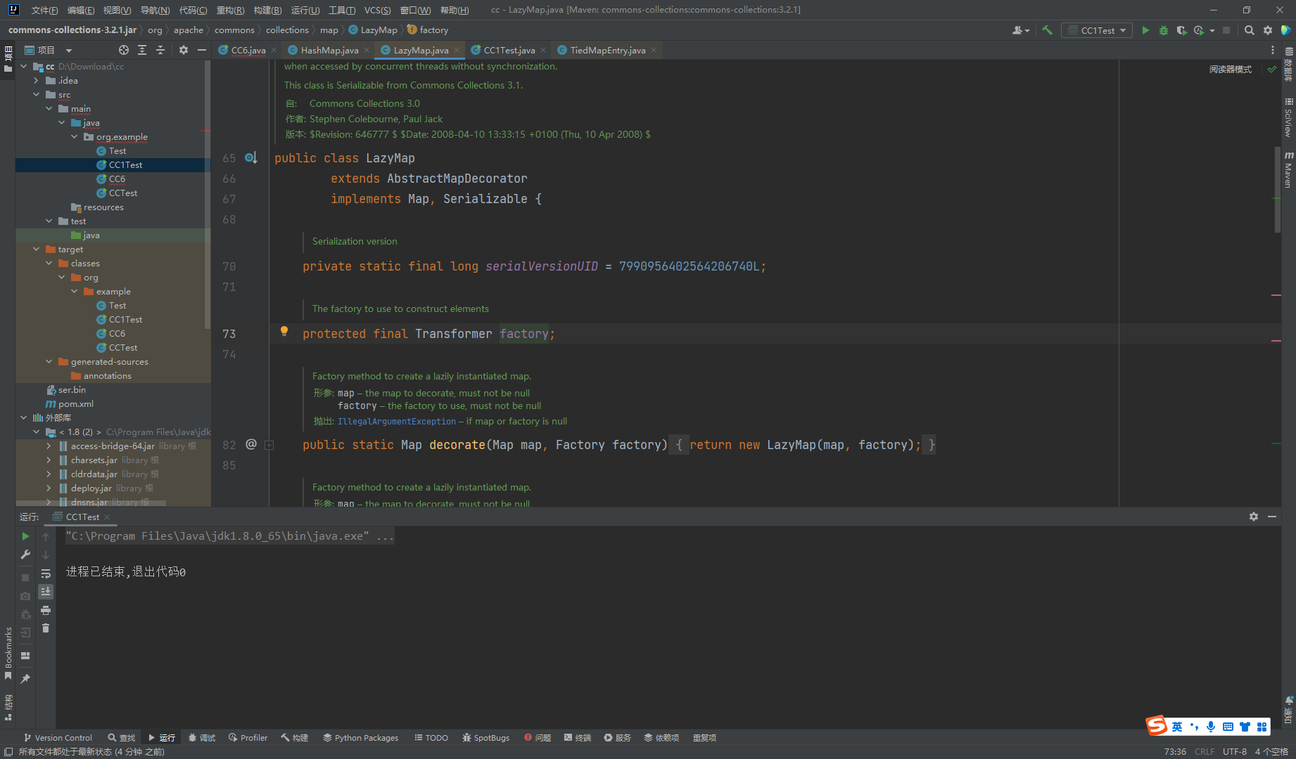Open project panel options gear
The width and height of the screenshot is (1296, 759).
click(184, 50)
